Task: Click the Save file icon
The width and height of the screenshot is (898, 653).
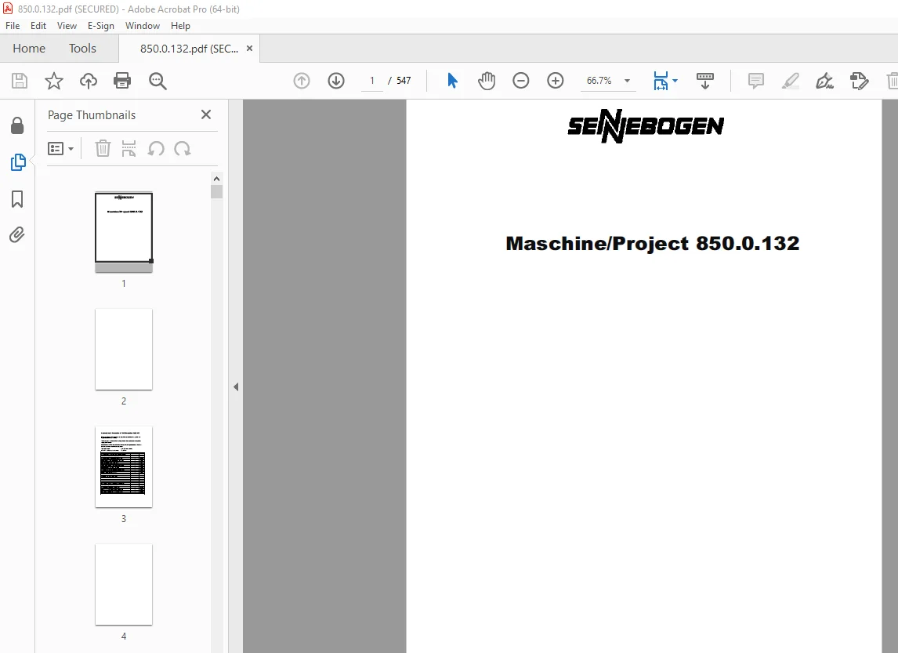Action: click(x=20, y=81)
